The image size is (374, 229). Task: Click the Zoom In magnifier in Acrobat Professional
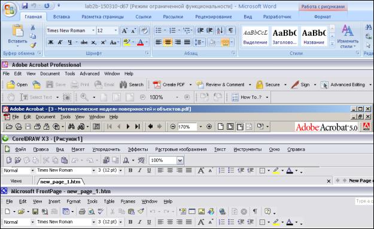pos(84,97)
